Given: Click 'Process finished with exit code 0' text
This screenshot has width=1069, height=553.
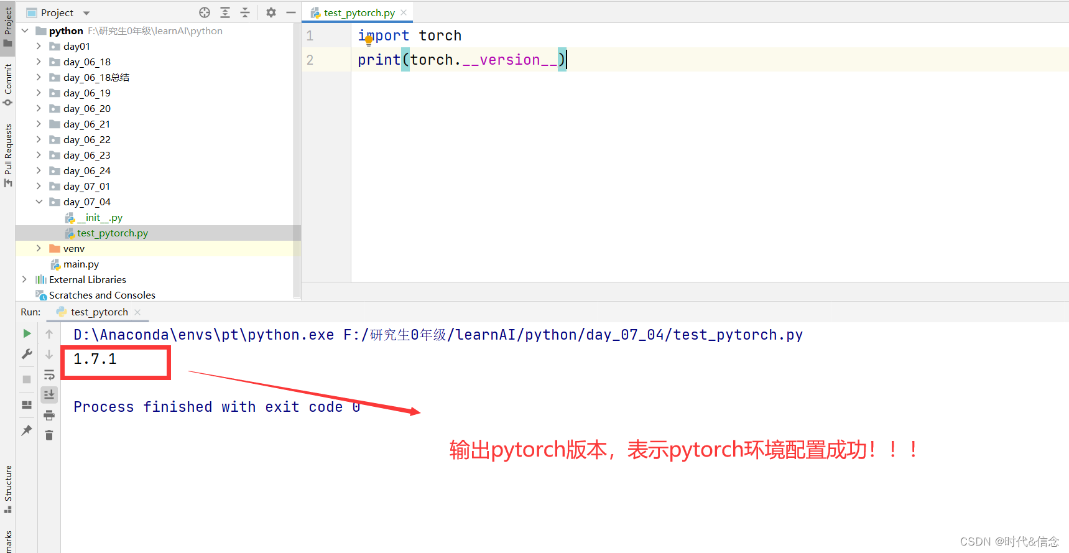Looking at the screenshot, I should [x=216, y=407].
